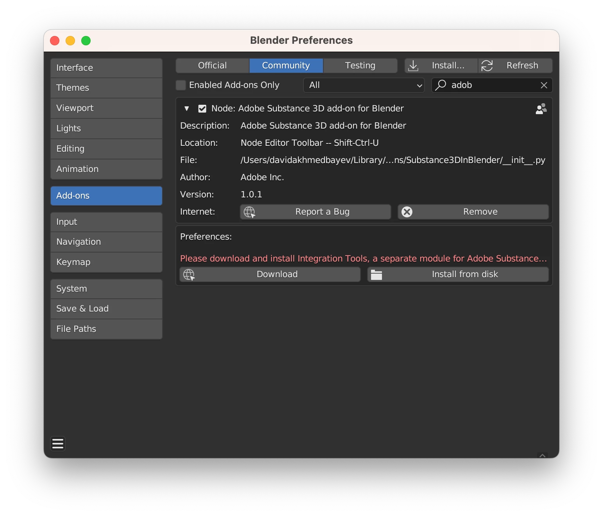Switch to the Official filter tab

(x=212, y=66)
